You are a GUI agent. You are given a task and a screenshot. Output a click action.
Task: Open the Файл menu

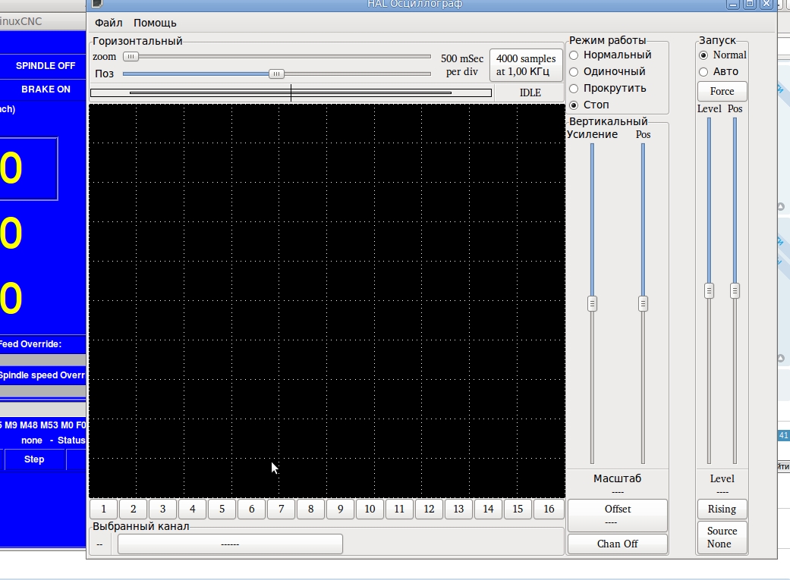point(109,23)
